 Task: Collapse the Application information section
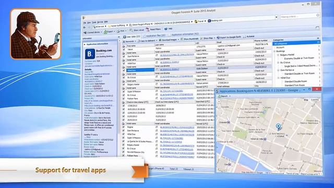click(x=85, y=44)
